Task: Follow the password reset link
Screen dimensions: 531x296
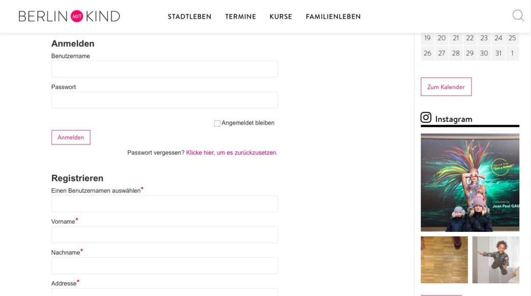Action: coord(232,153)
